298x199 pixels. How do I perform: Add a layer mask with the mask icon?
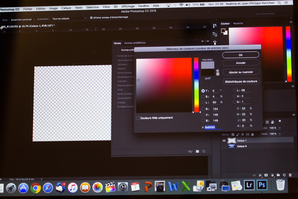coord(266,175)
